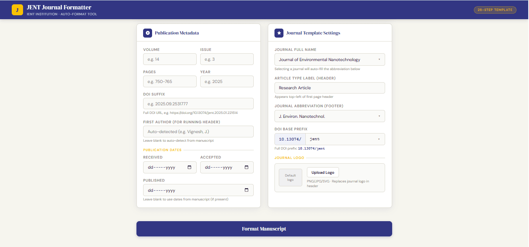Open the Published date calendar picker icon
529x247 pixels.
click(247, 190)
